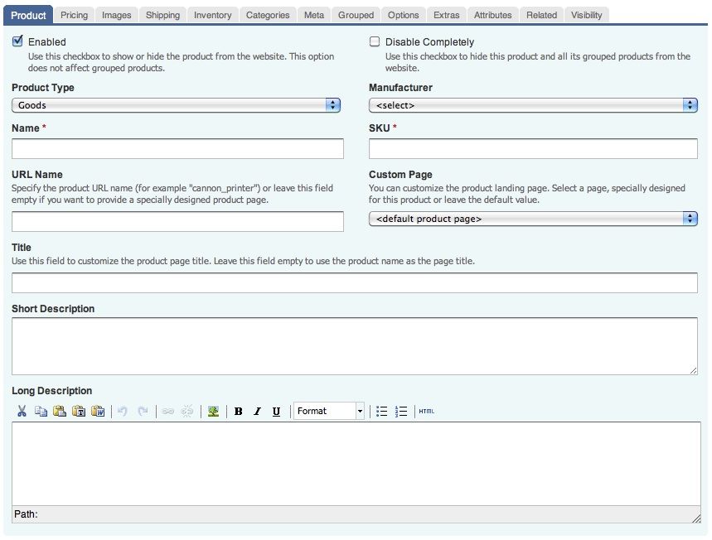Toggle Underline formatting in the editor
The height and width of the screenshot is (540, 712).
[x=275, y=411]
